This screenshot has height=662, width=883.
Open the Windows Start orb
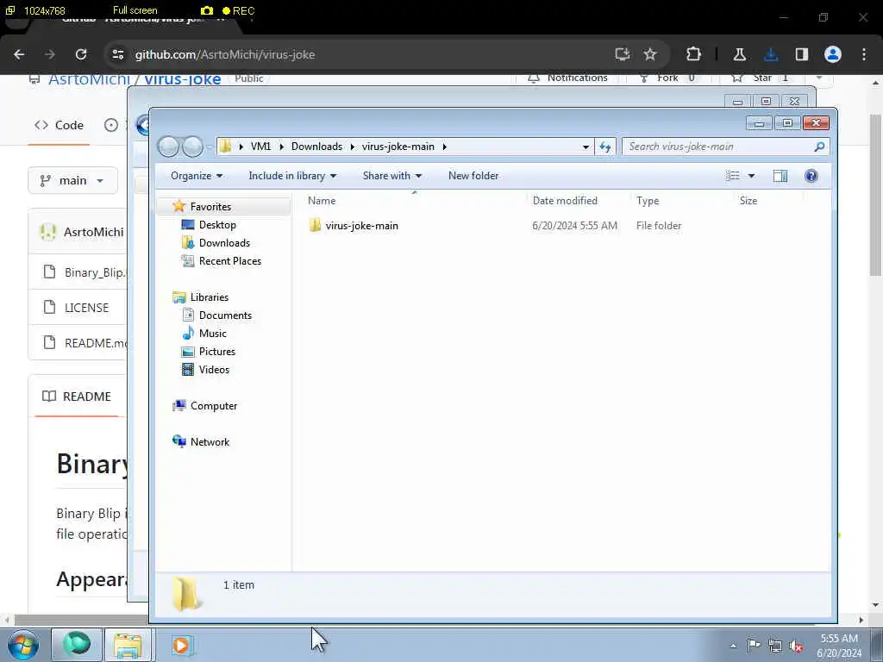[x=23, y=645]
